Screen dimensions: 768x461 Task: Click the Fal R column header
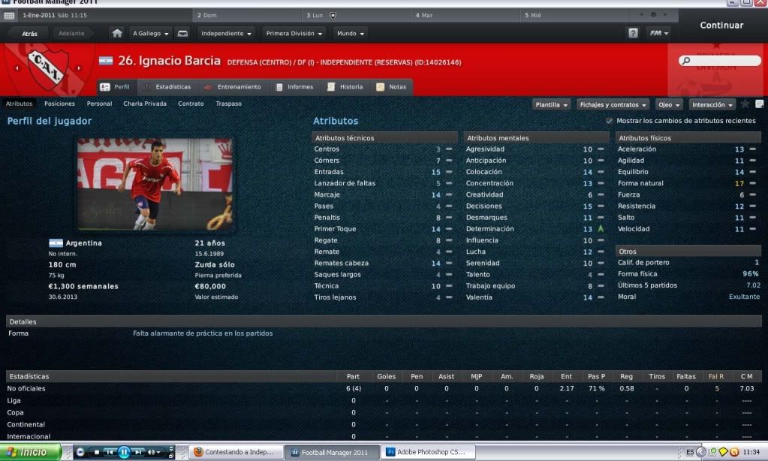click(716, 376)
